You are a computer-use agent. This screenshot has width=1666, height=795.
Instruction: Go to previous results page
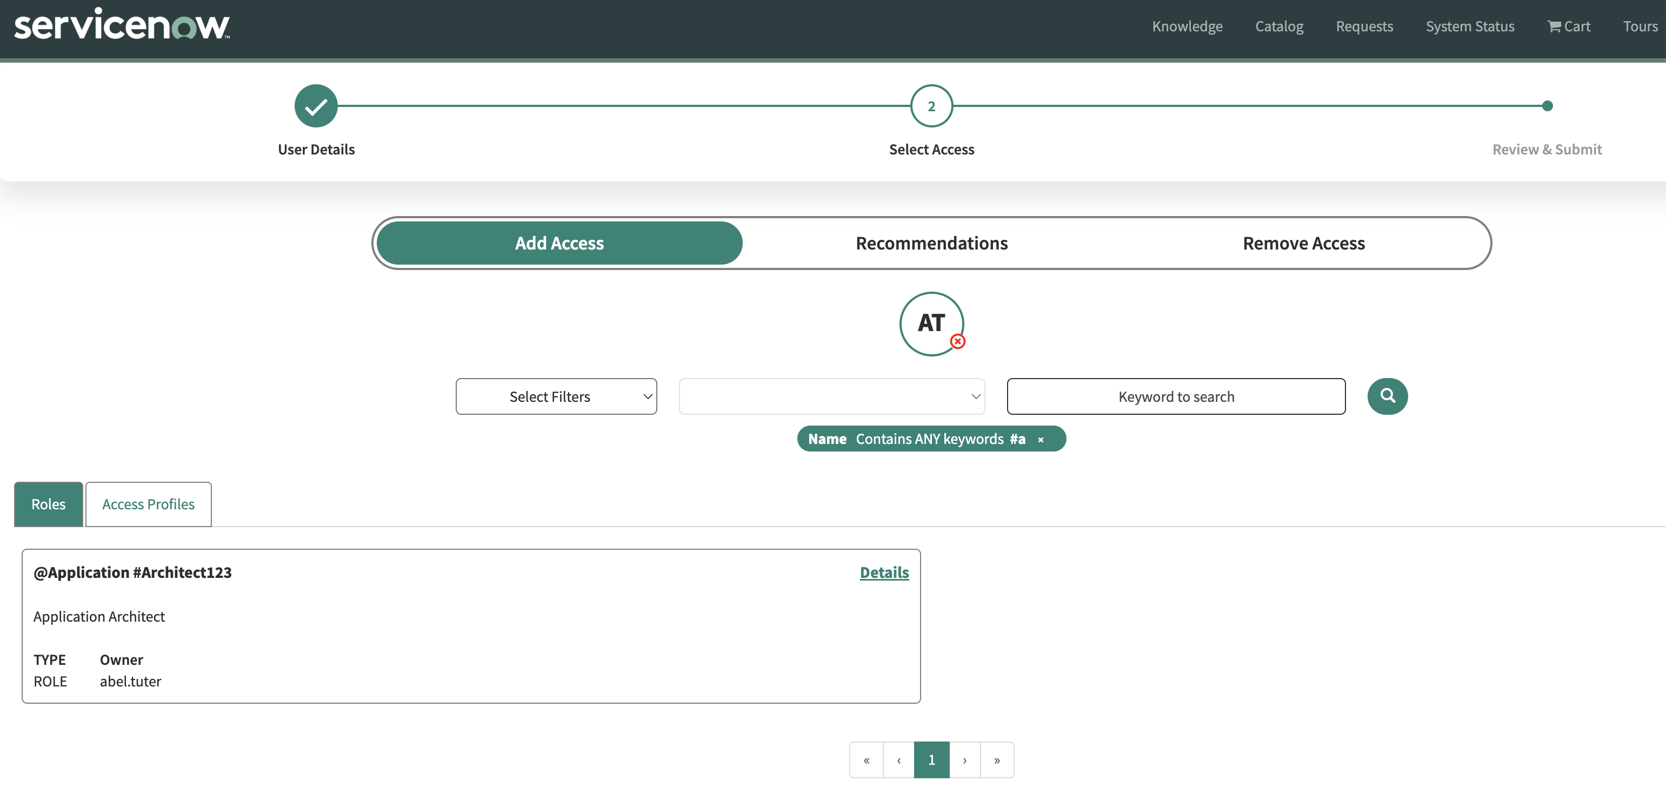pos(899,760)
